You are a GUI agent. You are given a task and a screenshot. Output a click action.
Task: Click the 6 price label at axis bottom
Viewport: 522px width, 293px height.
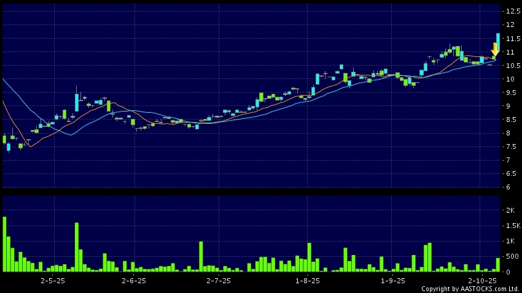click(508, 187)
